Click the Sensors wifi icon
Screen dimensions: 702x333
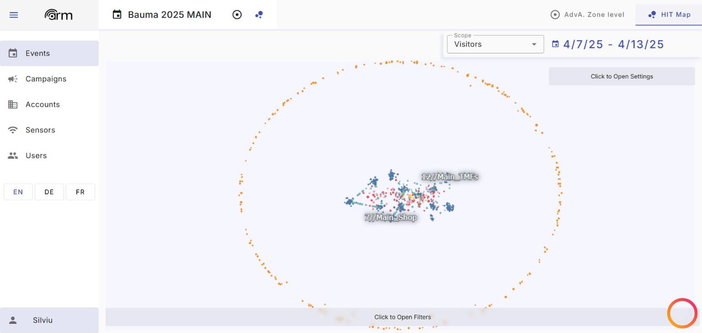click(x=13, y=130)
